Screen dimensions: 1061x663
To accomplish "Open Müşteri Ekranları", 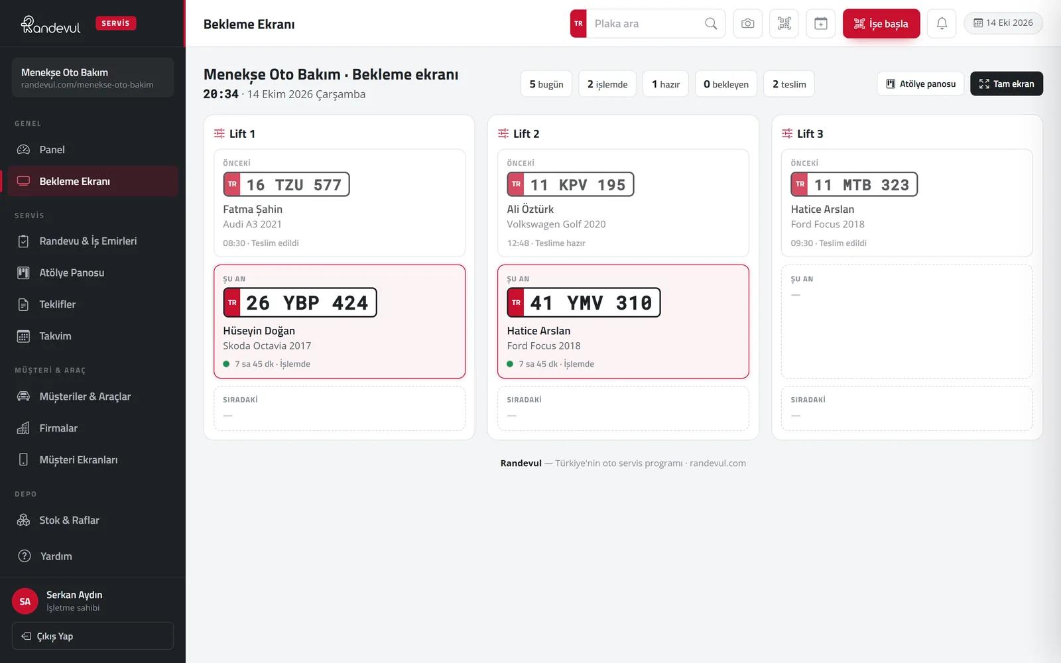I will click(93, 460).
